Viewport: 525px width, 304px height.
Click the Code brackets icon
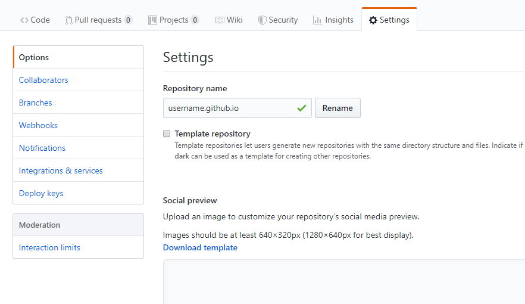click(x=24, y=20)
